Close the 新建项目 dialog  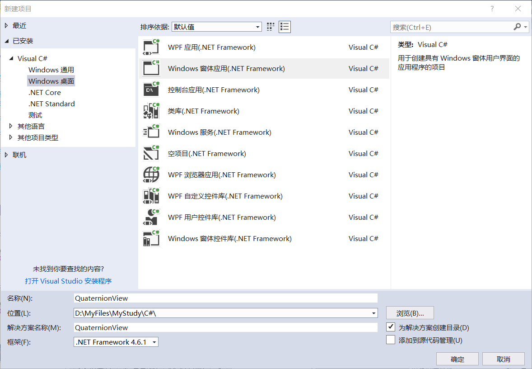(x=518, y=9)
